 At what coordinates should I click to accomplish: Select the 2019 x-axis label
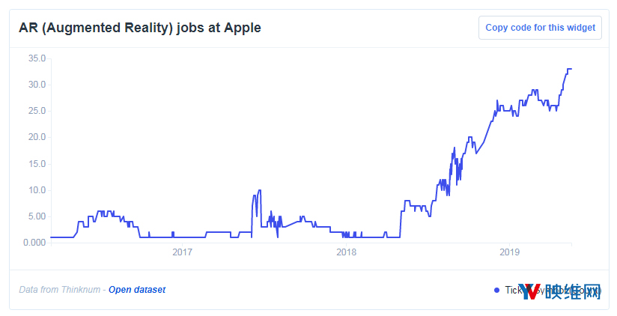510,252
